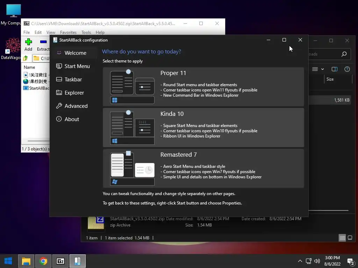Click the Kinda 10 preview thumbnail
The image size is (358, 268).
click(x=132, y=128)
